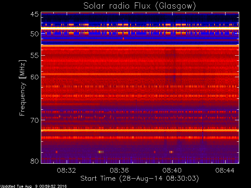The width and height of the screenshot is (251, 188).
Task: Click the bright white band near 49 MHz
Action: [x=140, y=28]
